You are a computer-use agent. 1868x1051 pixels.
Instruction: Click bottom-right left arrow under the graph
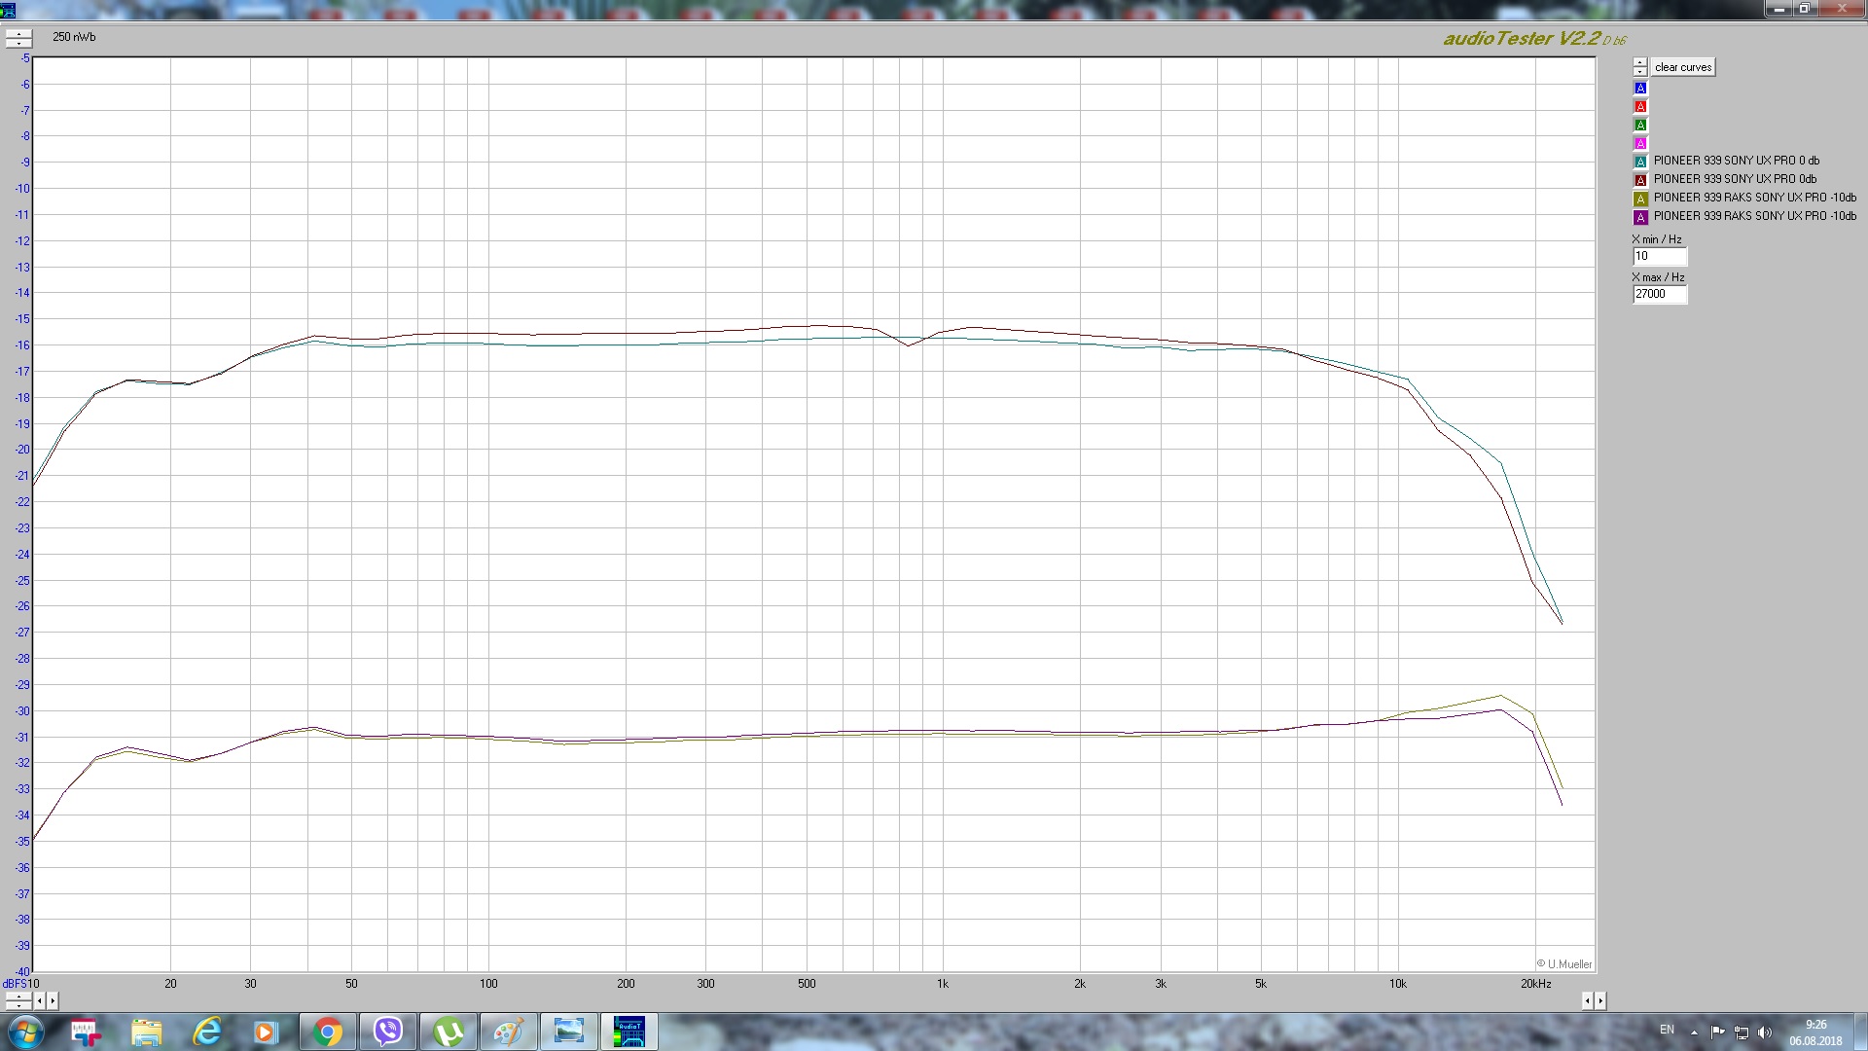(1588, 1000)
